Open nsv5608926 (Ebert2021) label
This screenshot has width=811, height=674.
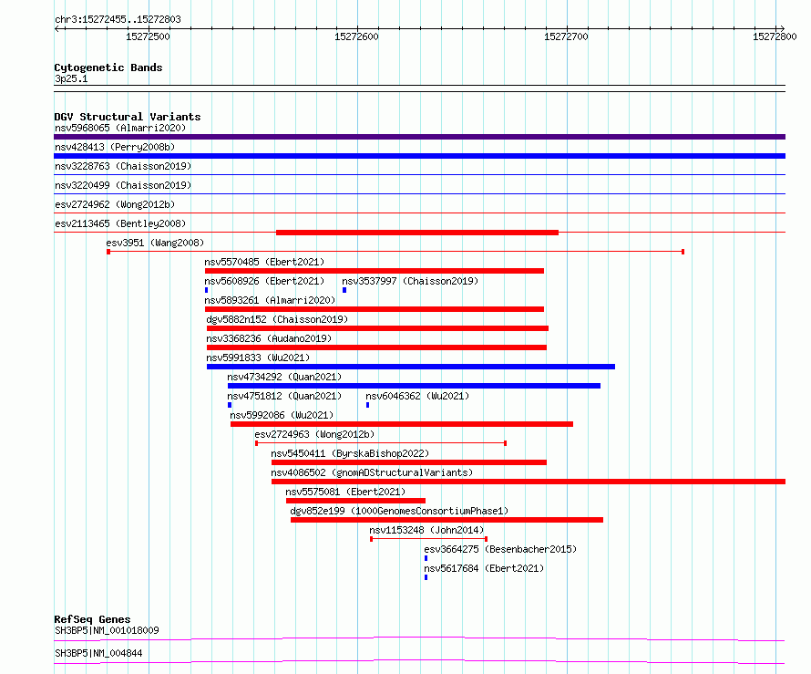[264, 281]
